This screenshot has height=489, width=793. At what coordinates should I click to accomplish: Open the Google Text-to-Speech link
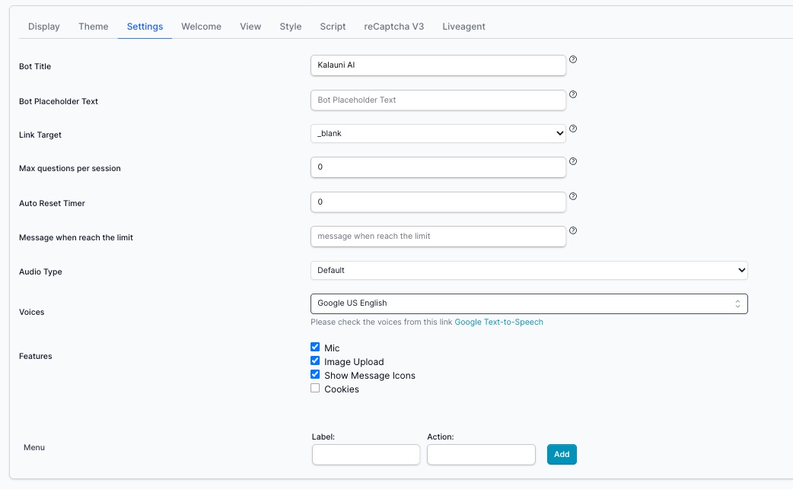pos(498,322)
